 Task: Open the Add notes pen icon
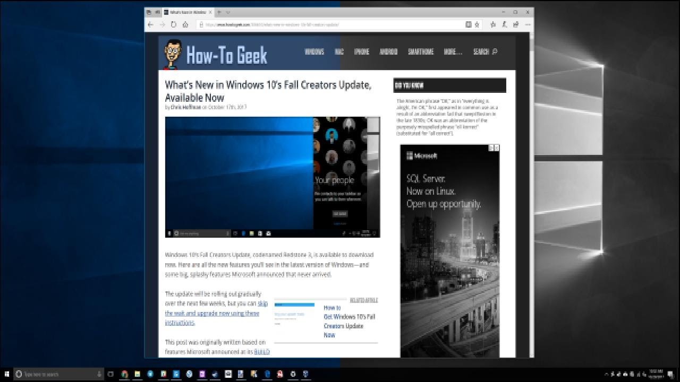(504, 24)
